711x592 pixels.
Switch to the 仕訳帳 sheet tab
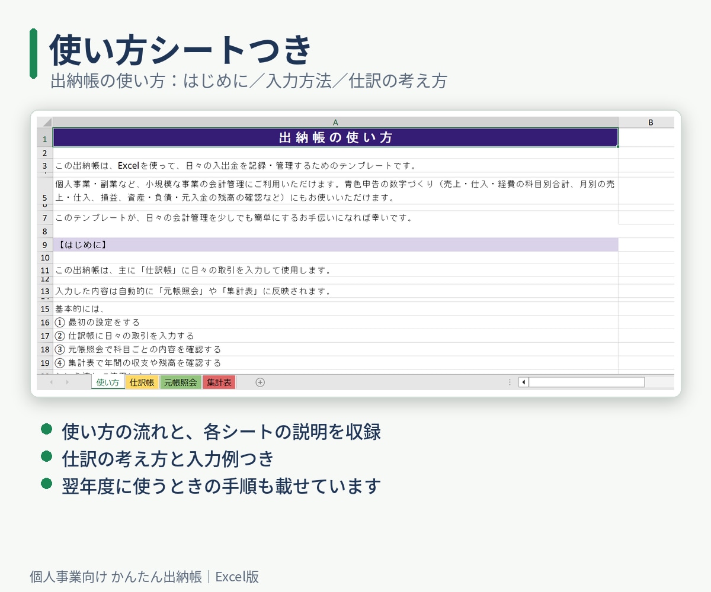(142, 382)
